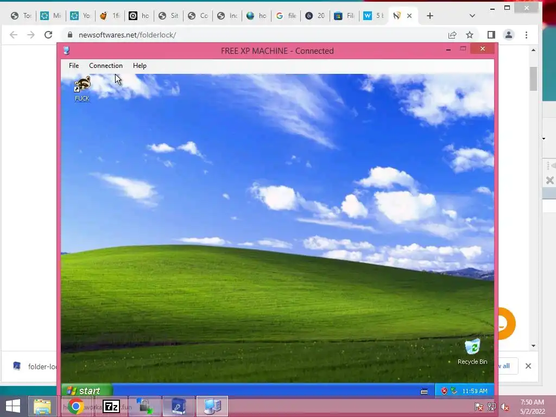Screen dimensions: 556x417
Task: Open Chrome profile avatar button
Action: [508, 35]
